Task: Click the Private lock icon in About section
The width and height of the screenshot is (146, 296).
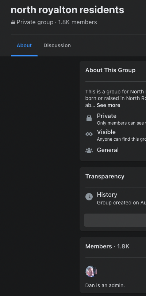Action: 89,118
